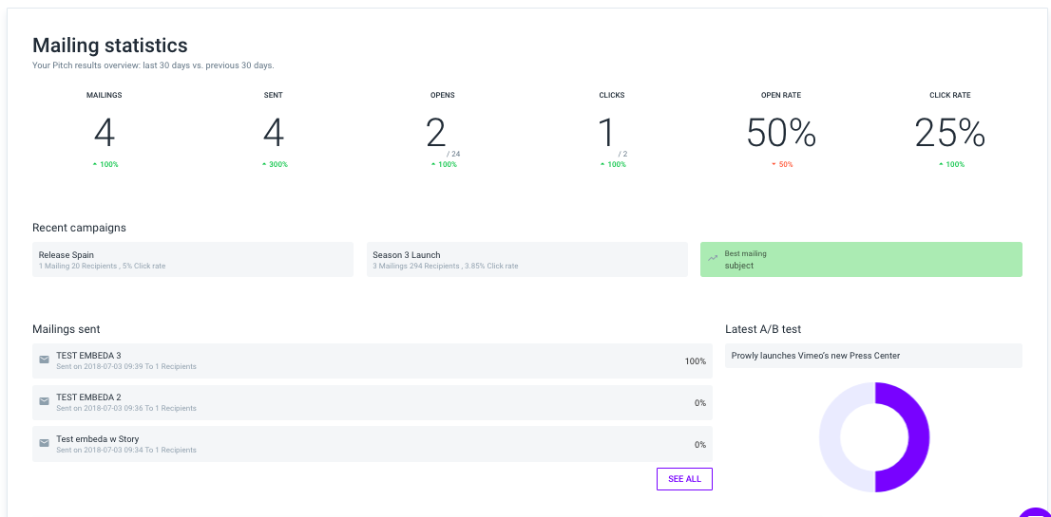Click envelope icon for Test embeda w Story
The image size is (1051, 517).
pos(45,443)
